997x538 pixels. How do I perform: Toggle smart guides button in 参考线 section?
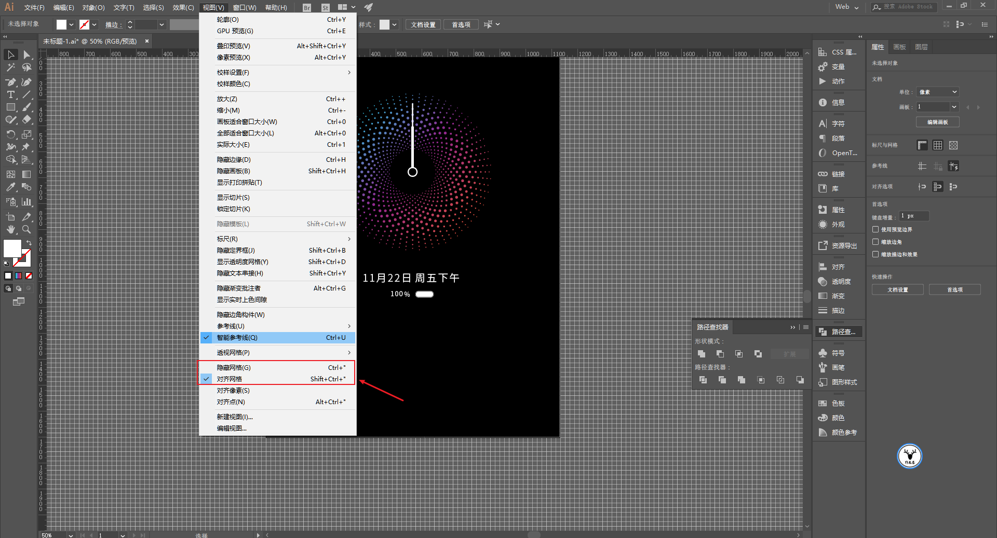coord(953,166)
